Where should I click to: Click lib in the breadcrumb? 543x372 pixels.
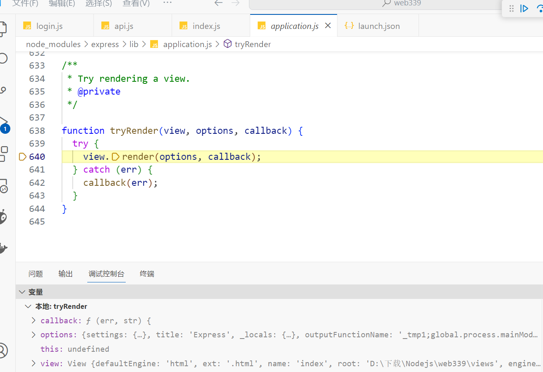[x=134, y=44]
